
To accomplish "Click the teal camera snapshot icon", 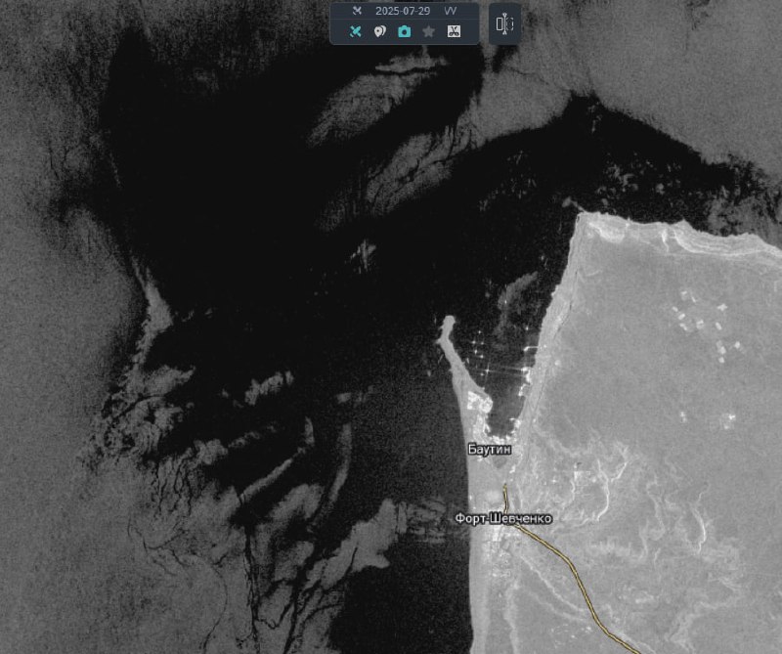I will pyautogui.click(x=405, y=32).
